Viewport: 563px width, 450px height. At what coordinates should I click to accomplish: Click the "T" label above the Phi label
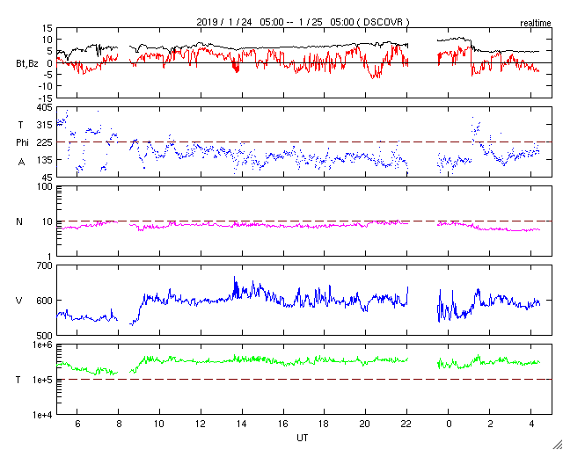pos(20,125)
